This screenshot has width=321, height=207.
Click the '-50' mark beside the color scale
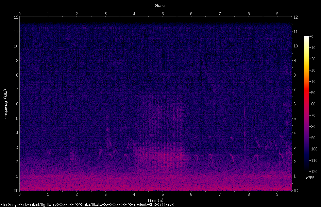312,92
